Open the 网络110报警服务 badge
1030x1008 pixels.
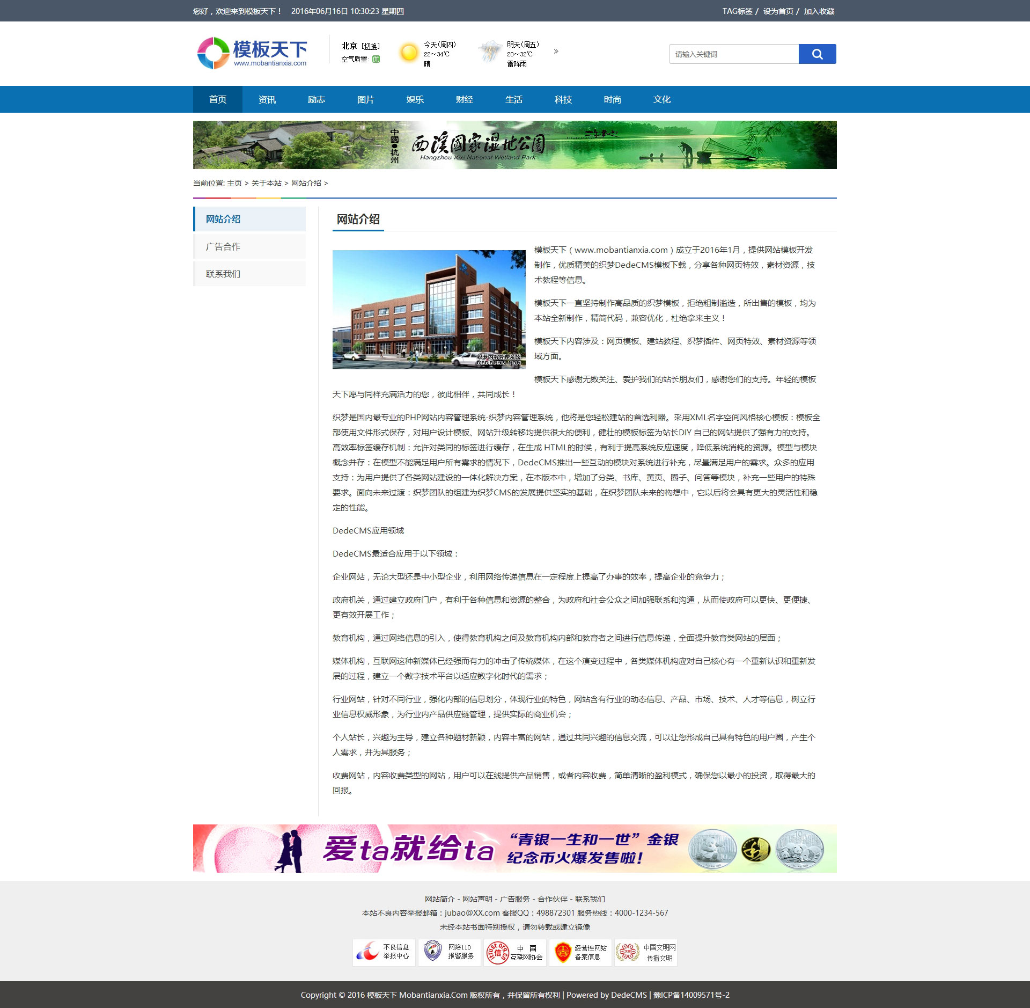[449, 952]
